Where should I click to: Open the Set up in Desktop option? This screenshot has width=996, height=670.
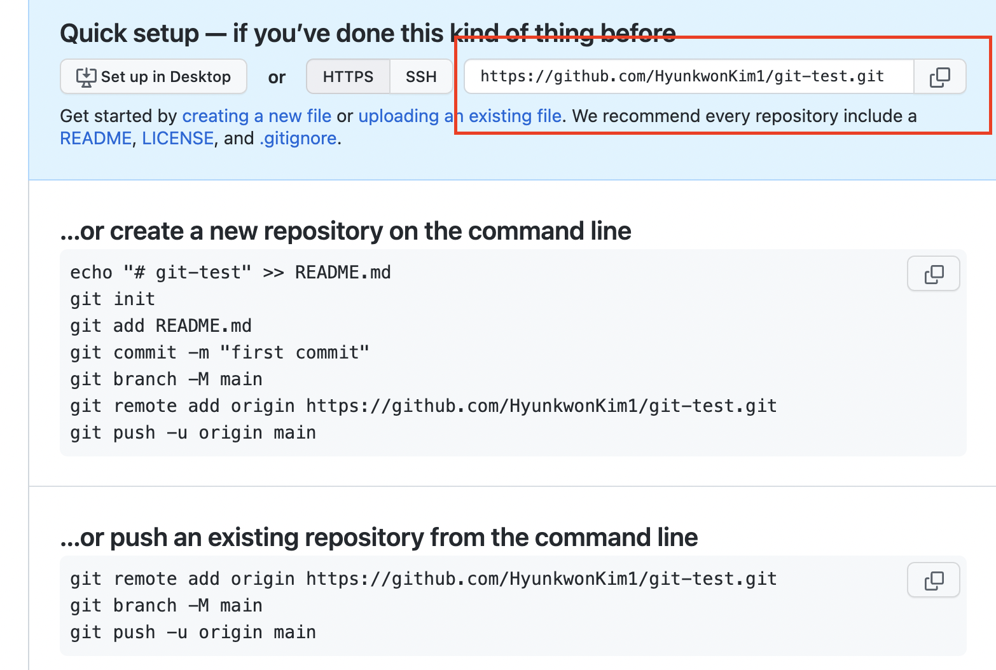(153, 77)
